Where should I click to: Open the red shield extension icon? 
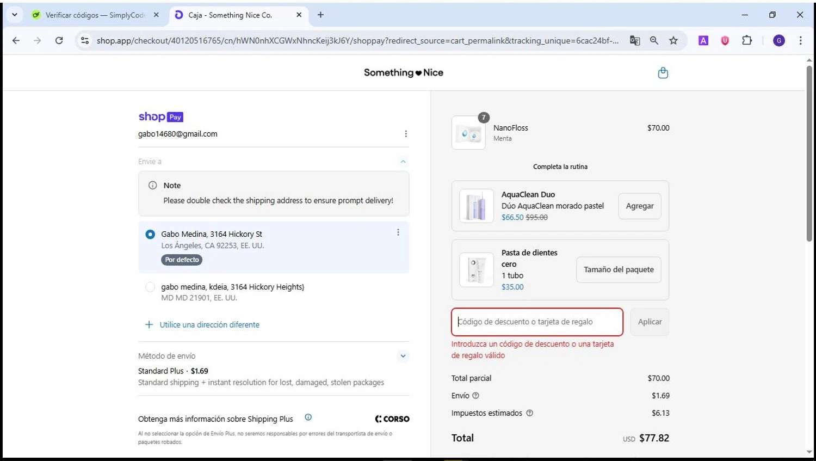[725, 40]
